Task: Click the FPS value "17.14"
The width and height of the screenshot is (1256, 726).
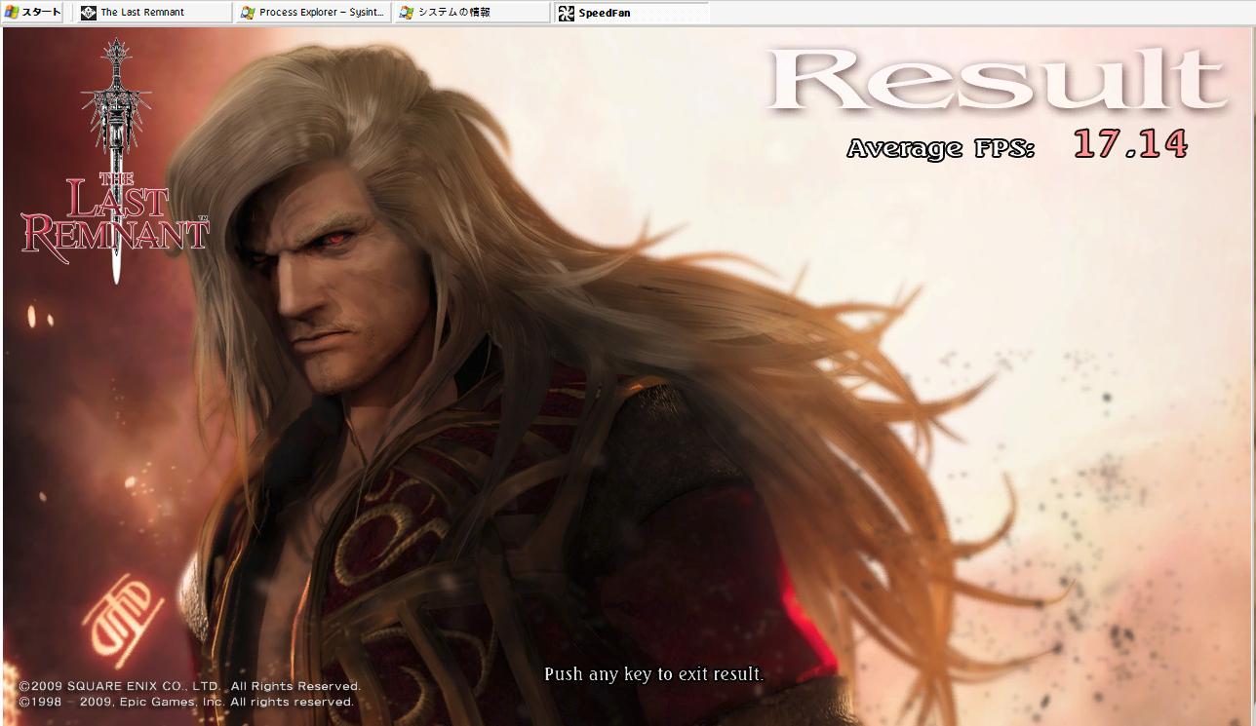Action: pyautogui.click(x=1131, y=144)
